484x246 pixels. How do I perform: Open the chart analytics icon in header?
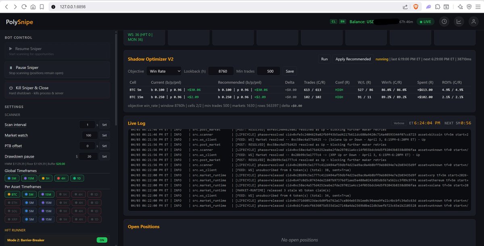[459, 22]
